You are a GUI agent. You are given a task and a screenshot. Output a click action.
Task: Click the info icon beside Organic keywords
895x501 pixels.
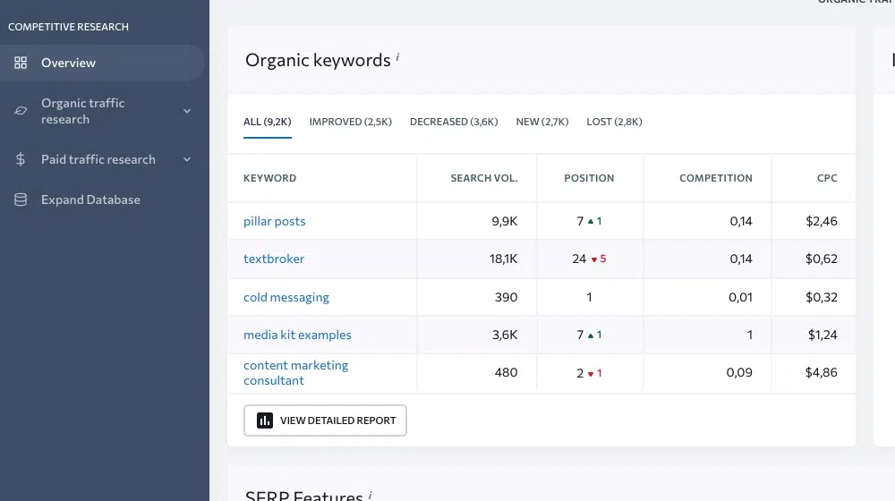[x=397, y=57]
